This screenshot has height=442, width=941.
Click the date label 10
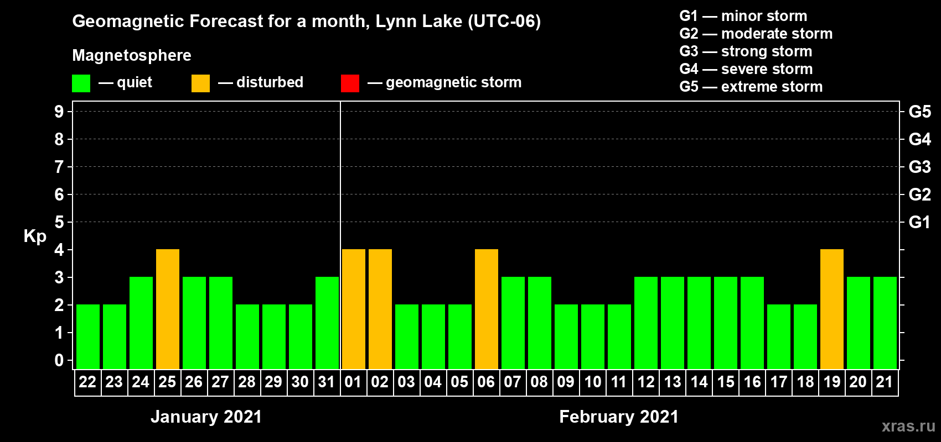coord(593,382)
